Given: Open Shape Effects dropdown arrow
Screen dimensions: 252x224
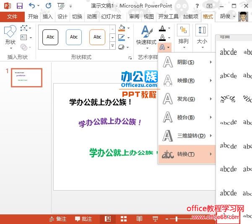Looking at the screenshot, I should (x=128, y=47).
